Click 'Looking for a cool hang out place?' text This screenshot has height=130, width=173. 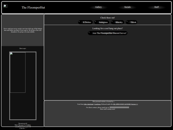108,29
